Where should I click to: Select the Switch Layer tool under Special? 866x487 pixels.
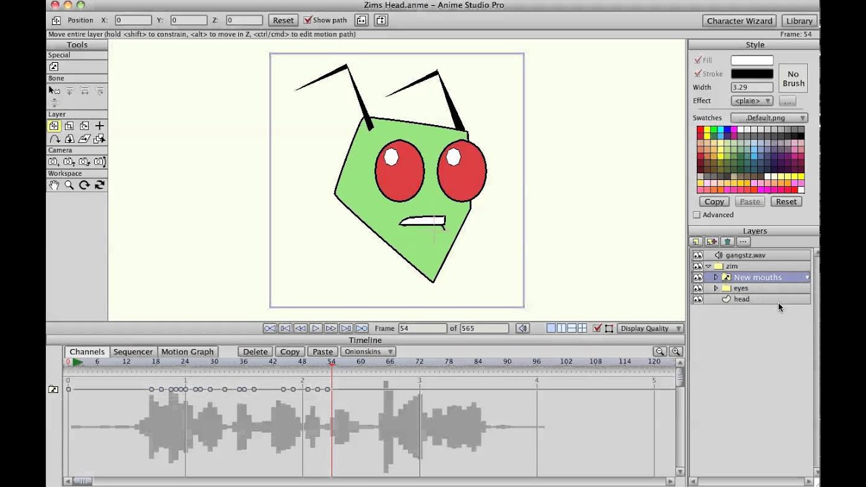54,66
